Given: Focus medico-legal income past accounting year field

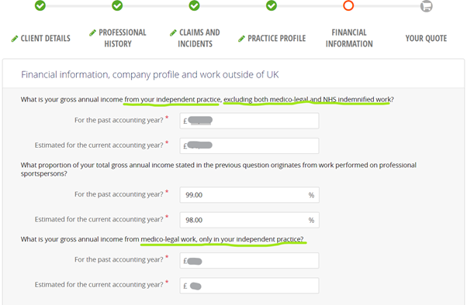Looking at the screenshot, I should coord(249,260).
